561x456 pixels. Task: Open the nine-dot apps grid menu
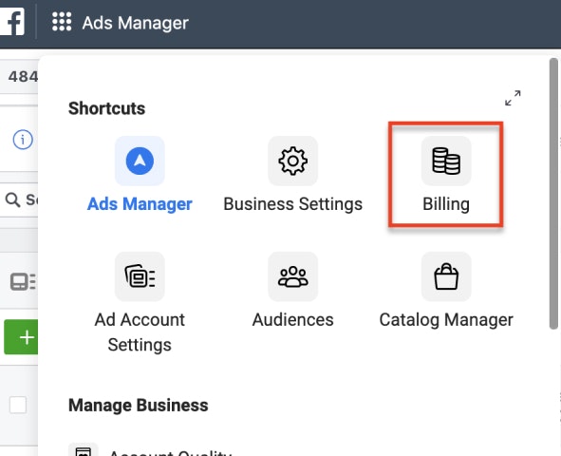(x=62, y=22)
